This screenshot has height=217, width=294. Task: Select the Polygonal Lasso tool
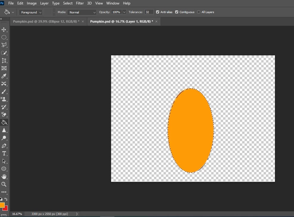pos(4,45)
